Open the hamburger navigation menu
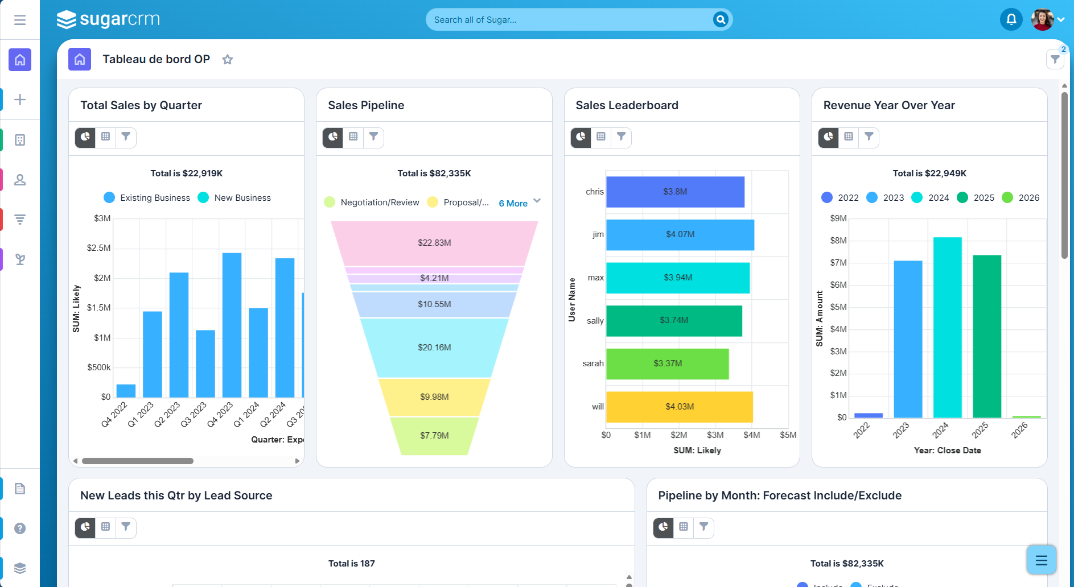The width and height of the screenshot is (1074, 587). point(20,20)
